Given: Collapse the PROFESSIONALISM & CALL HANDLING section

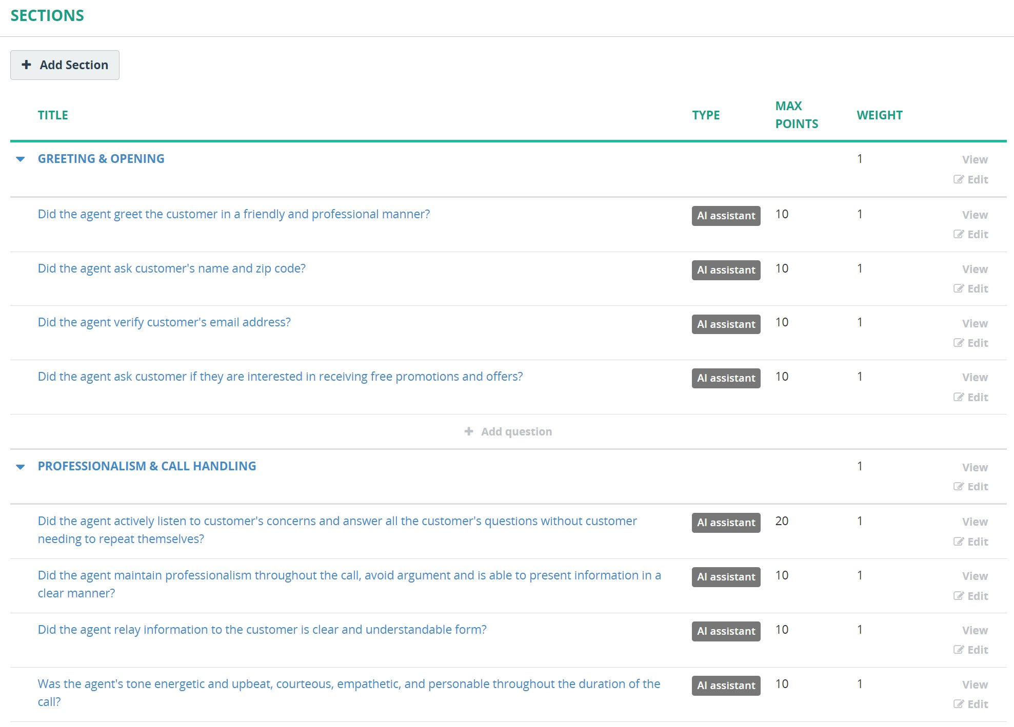Looking at the screenshot, I should 21,466.
